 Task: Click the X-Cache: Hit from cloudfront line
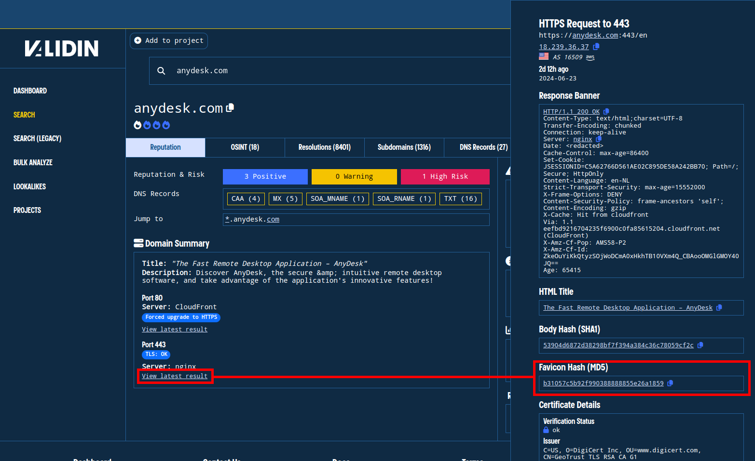tap(596, 215)
